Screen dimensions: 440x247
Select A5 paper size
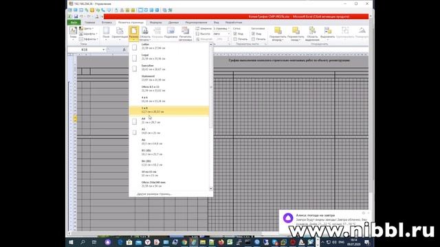[169, 131]
